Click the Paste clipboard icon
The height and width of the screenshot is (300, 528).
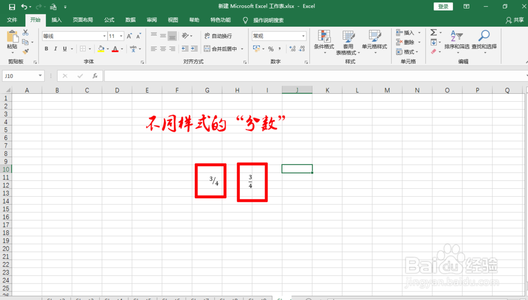pyautogui.click(x=13, y=36)
